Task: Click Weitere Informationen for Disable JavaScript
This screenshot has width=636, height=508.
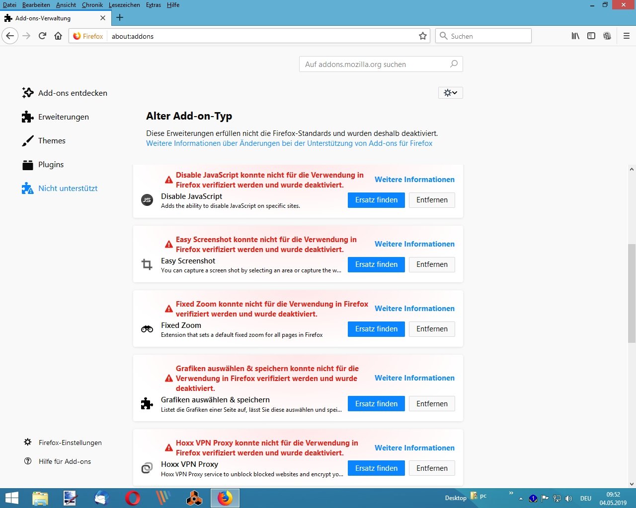Action: pyautogui.click(x=414, y=180)
